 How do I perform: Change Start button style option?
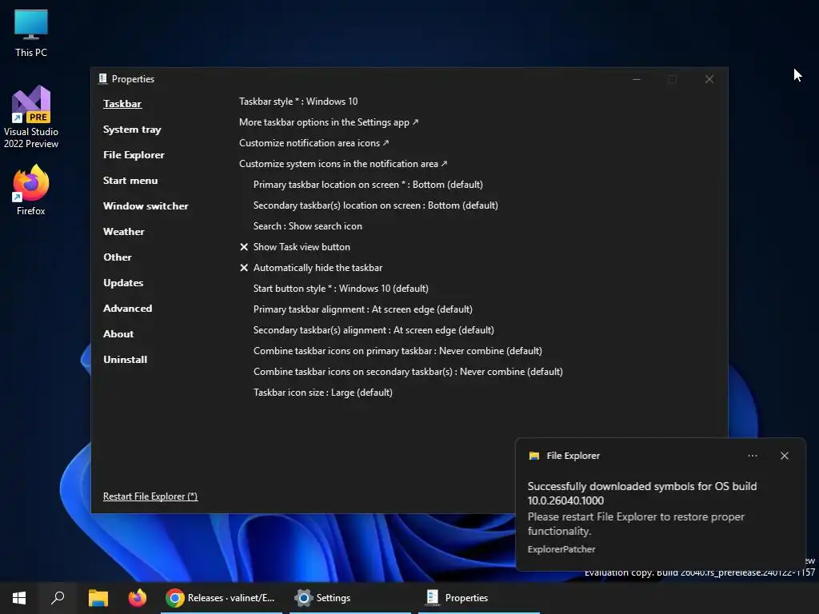pos(341,289)
